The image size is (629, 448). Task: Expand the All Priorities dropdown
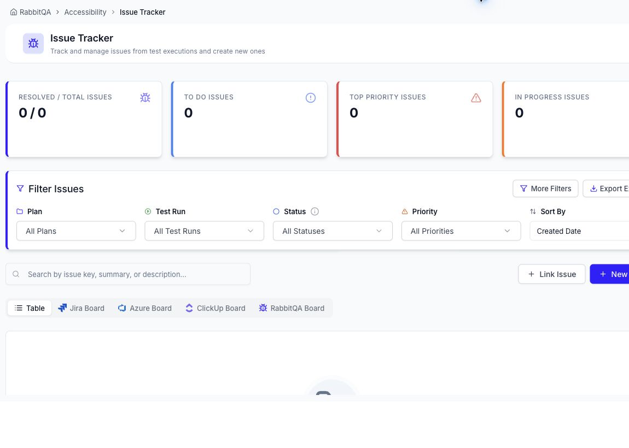[461, 231]
